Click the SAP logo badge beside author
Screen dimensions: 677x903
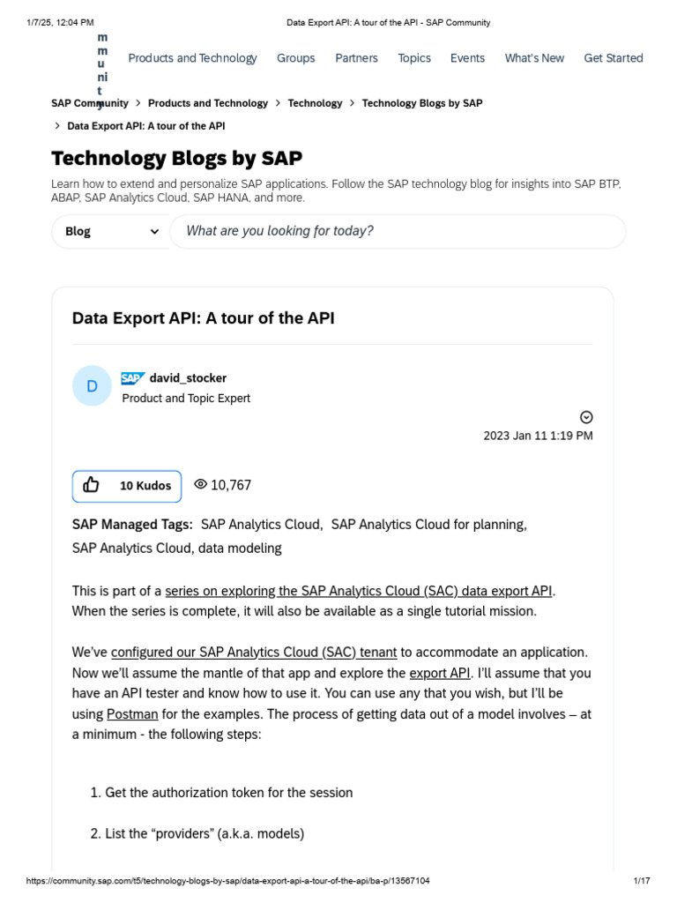tap(132, 378)
